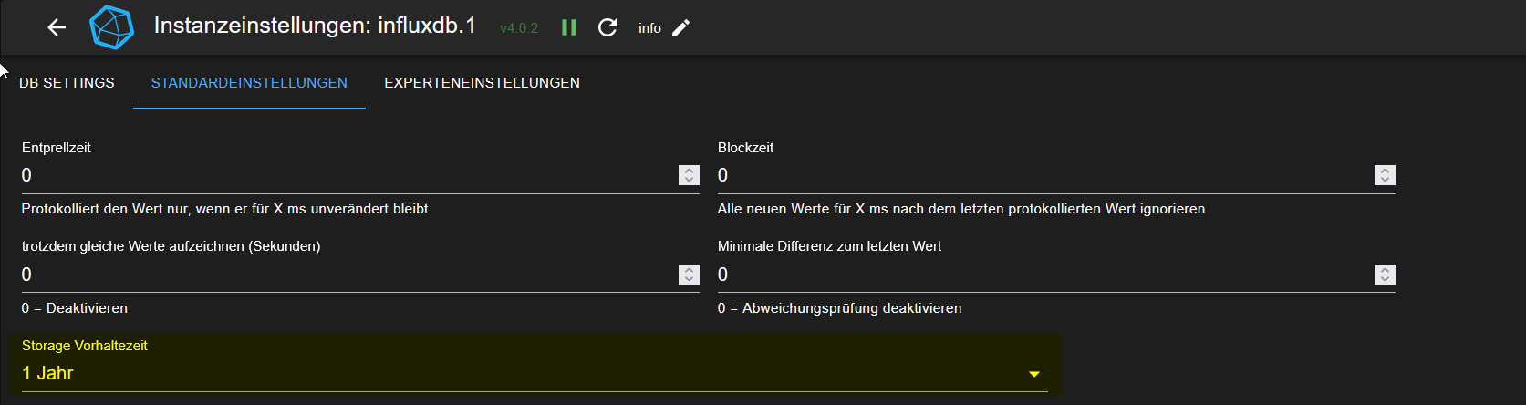Switch to EXPERTENEINSTELLUNGEN tab

(x=482, y=83)
